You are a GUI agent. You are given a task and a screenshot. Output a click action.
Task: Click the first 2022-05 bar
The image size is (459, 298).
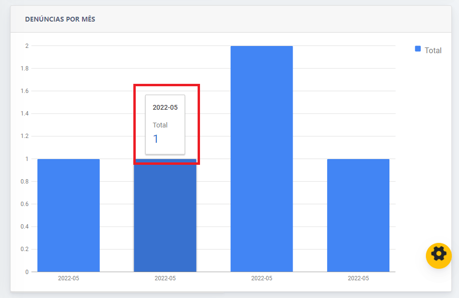(x=68, y=216)
